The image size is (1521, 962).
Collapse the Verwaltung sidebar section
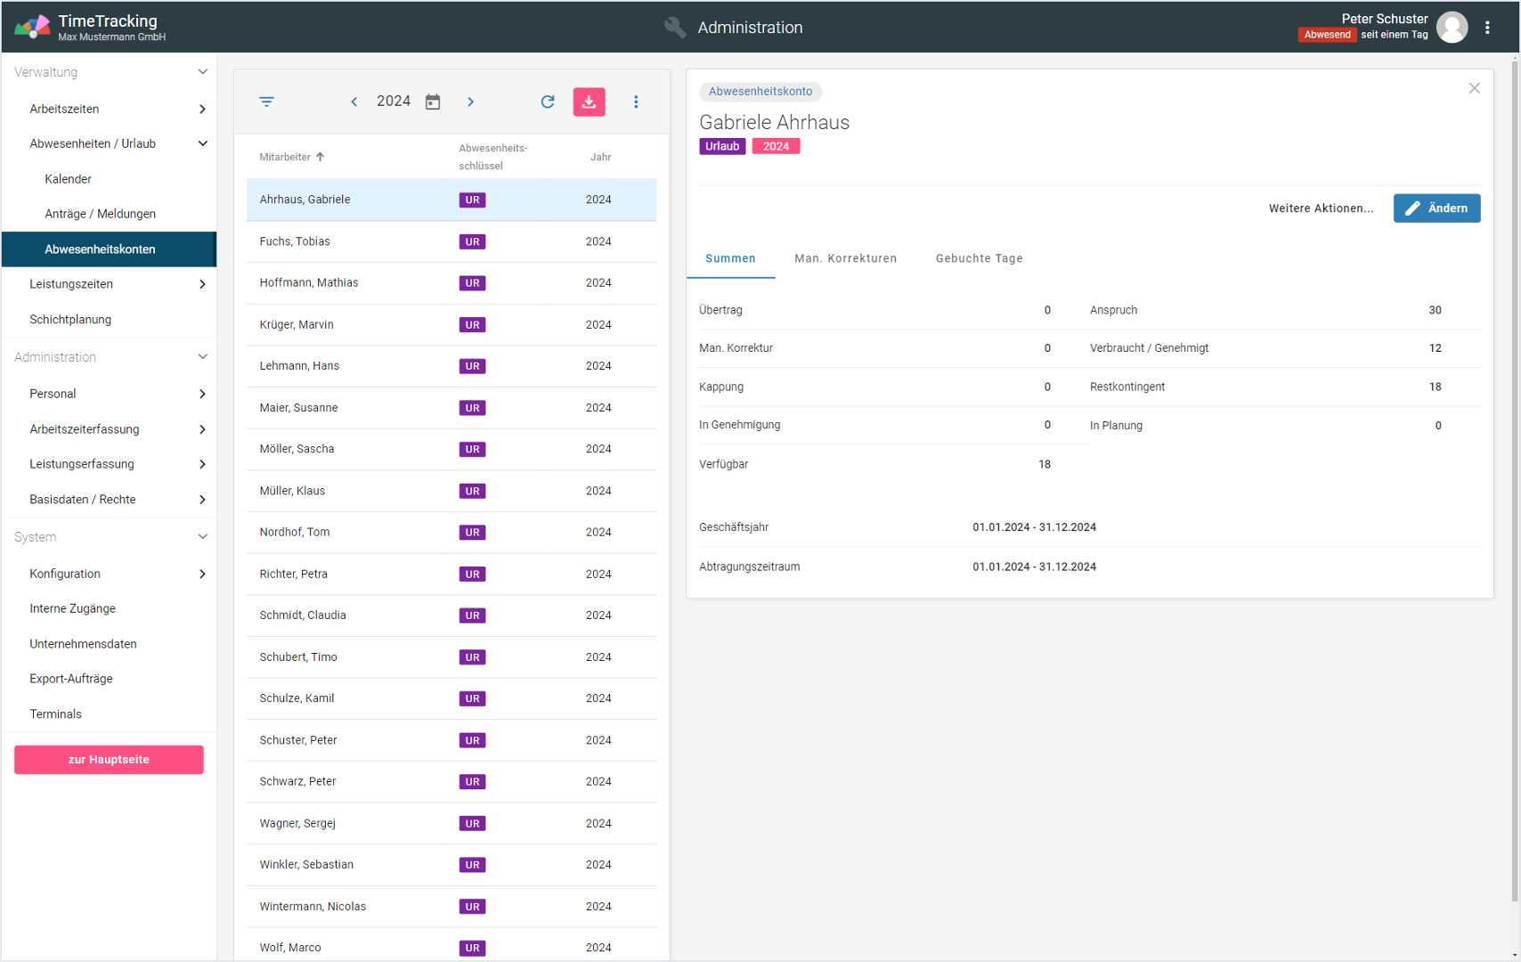click(202, 72)
